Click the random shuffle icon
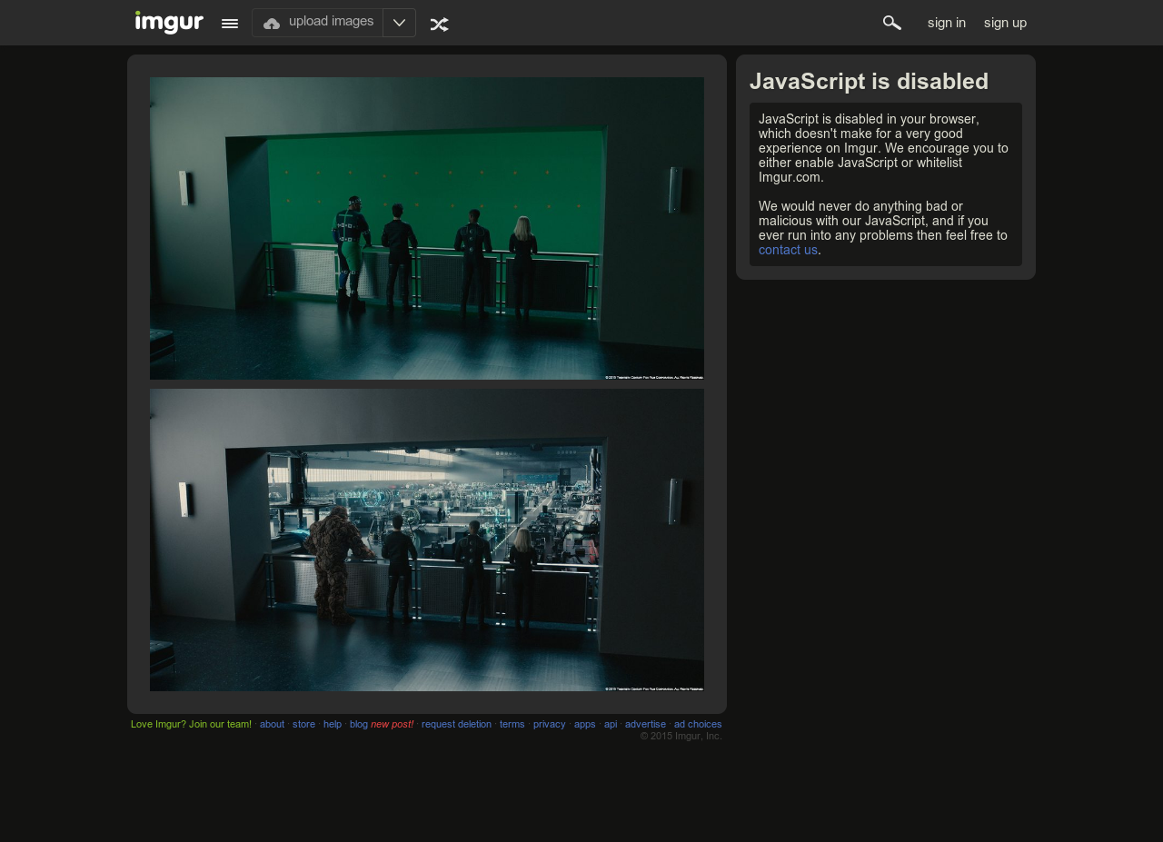Image resolution: width=1163 pixels, height=842 pixels. 440,25
